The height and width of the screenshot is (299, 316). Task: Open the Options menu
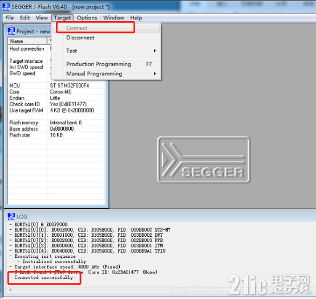tap(87, 18)
